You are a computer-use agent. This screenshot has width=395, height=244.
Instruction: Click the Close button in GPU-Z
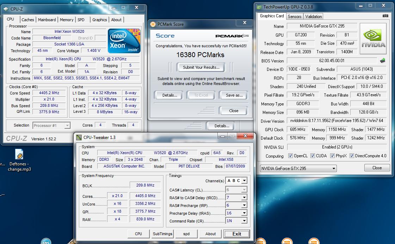point(377,167)
